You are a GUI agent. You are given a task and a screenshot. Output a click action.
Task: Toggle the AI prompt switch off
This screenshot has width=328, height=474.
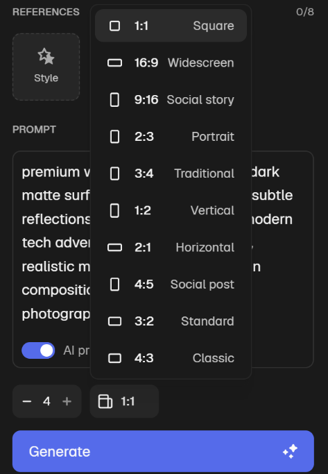pyautogui.click(x=38, y=350)
